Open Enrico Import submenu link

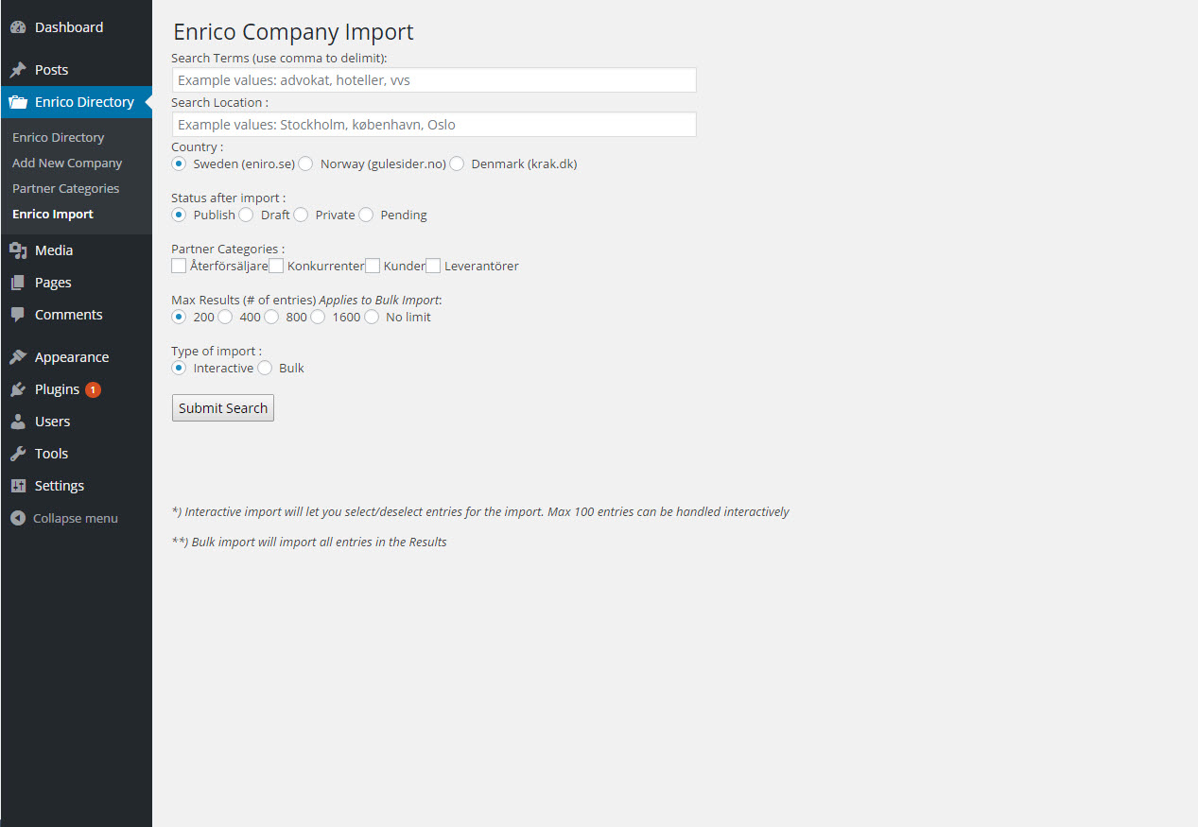[x=53, y=214]
